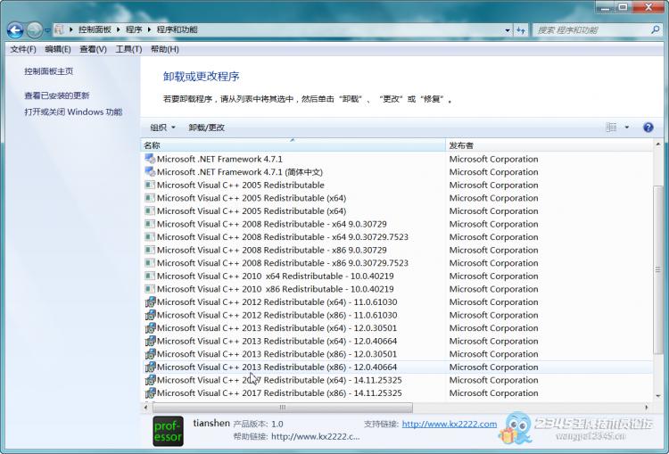Click icon of Visual C++ 2013 (x86) 12.0.40664

pos(150,367)
